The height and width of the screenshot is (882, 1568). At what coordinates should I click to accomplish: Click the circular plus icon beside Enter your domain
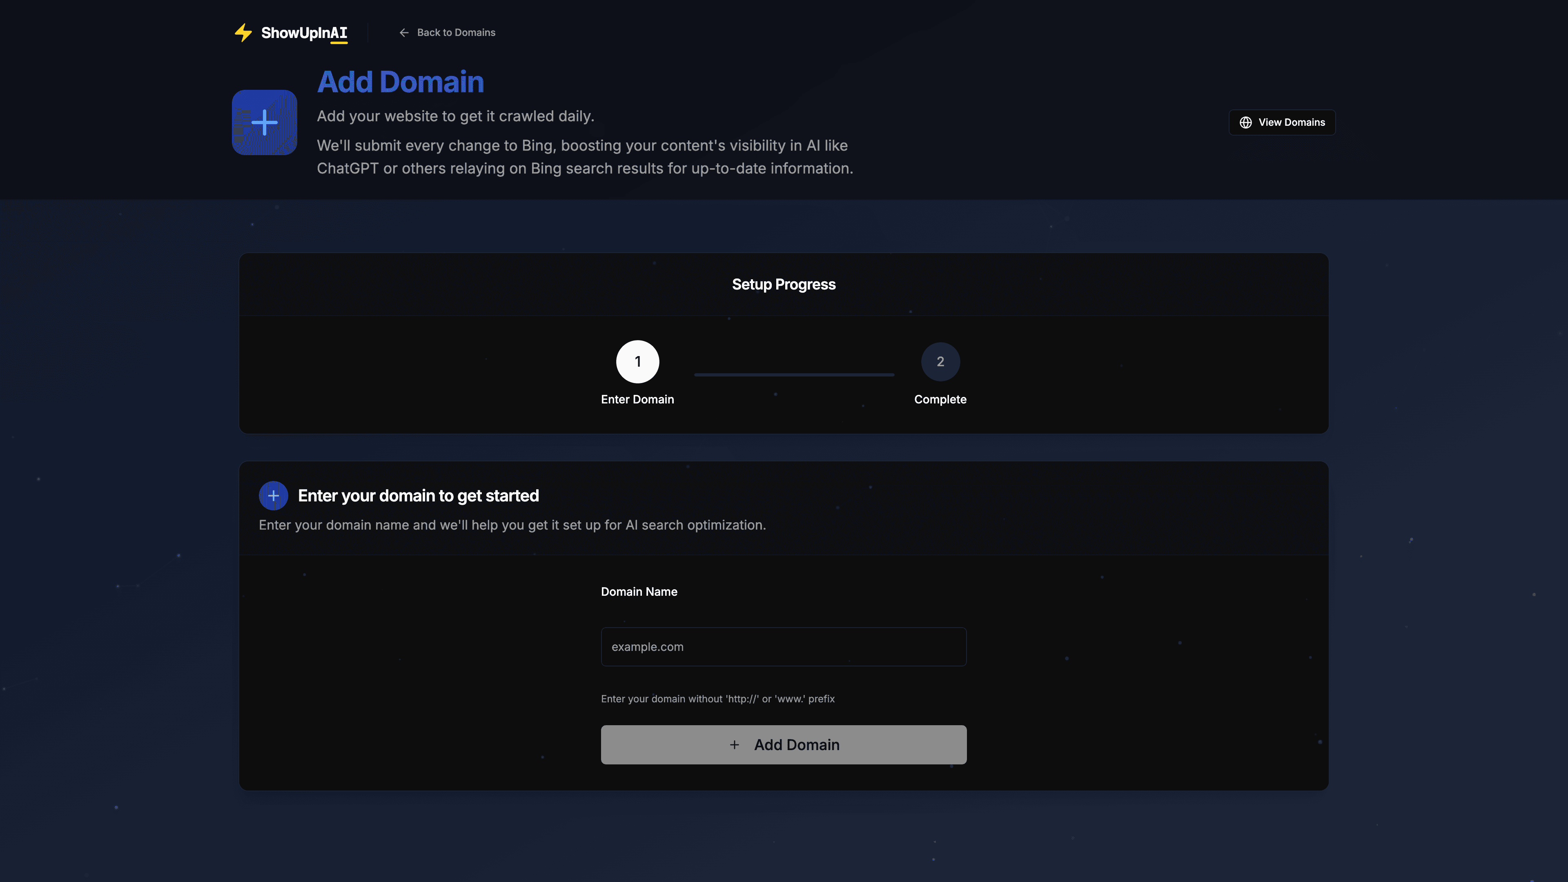[273, 495]
